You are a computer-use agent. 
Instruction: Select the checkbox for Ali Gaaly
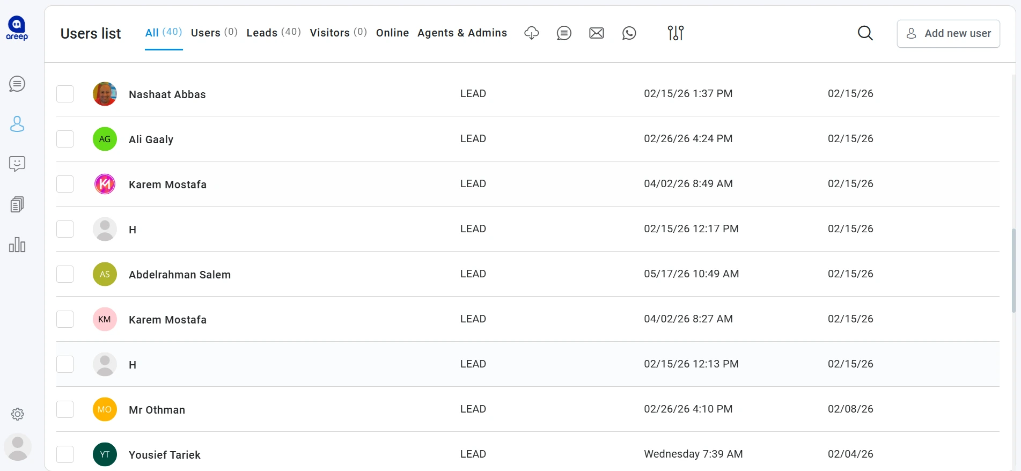point(65,139)
